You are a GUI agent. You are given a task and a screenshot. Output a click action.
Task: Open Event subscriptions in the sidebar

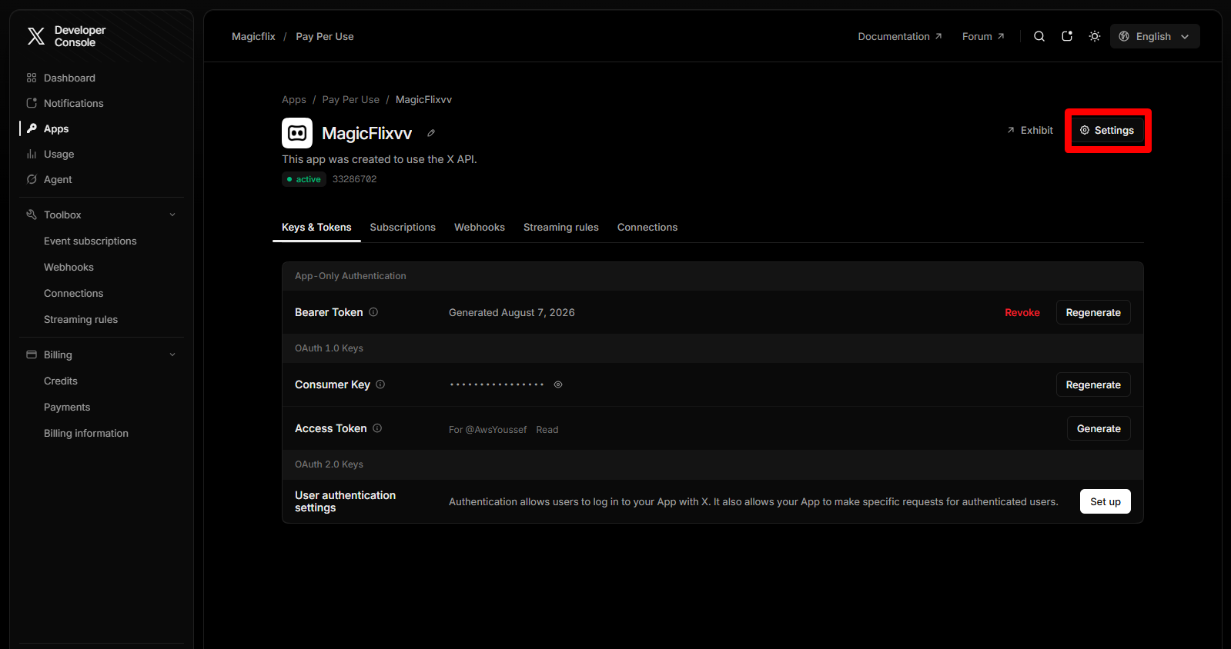pos(90,241)
